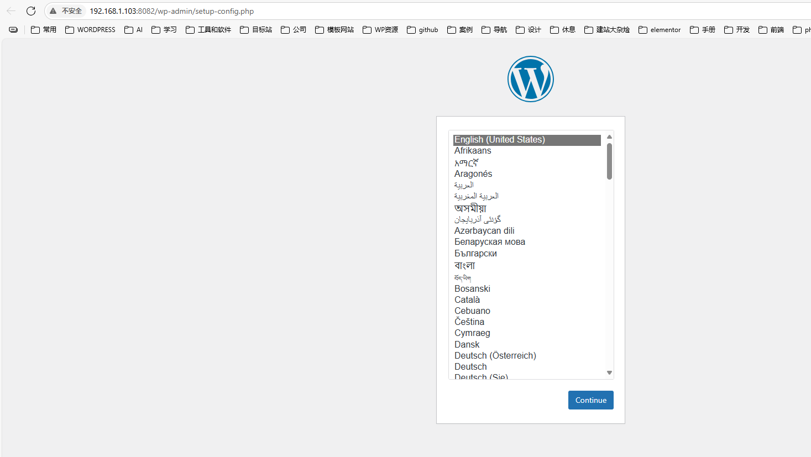Screen dimensions: 811x457
Task: Select the Amharic language below Afrikaans
Action: (x=527, y=162)
